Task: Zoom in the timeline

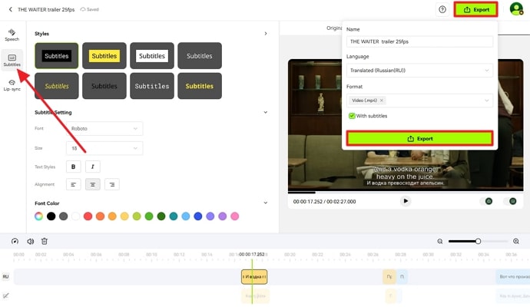Action: coord(516,241)
